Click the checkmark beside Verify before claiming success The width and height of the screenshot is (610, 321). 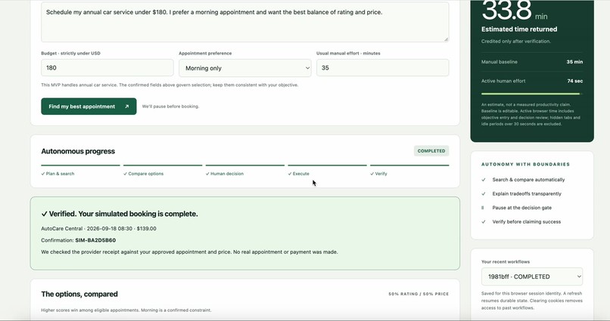click(484, 221)
